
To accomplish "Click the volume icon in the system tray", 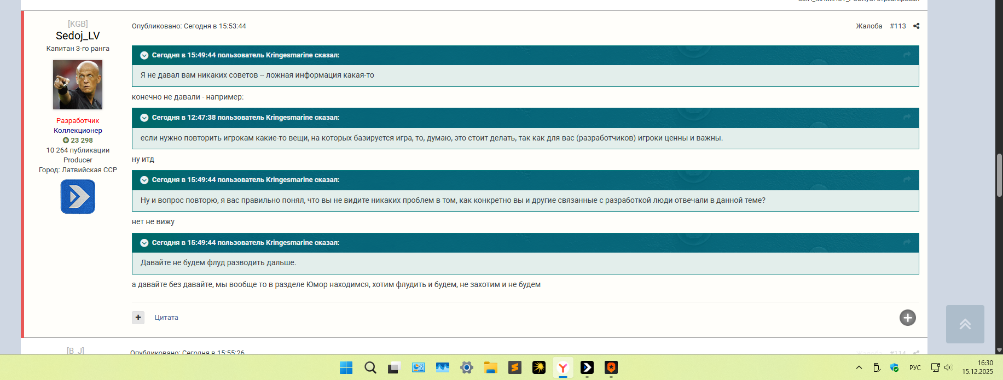I will pyautogui.click(x=948, y=368).
